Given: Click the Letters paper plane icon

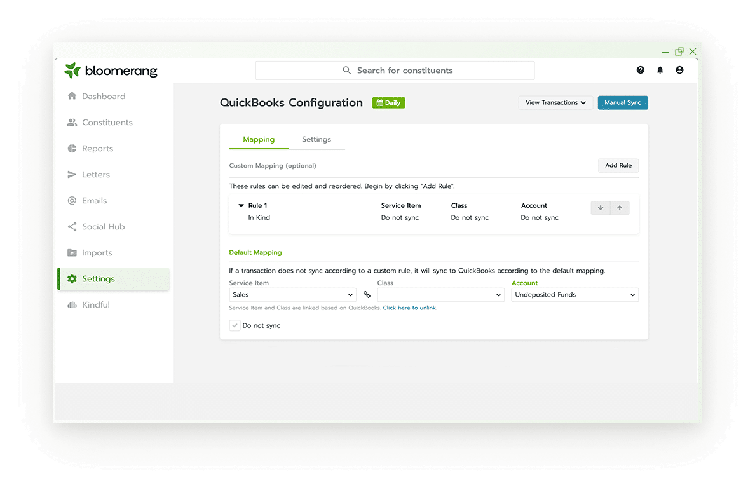Looking at the screenshot, I should (72, 174).
